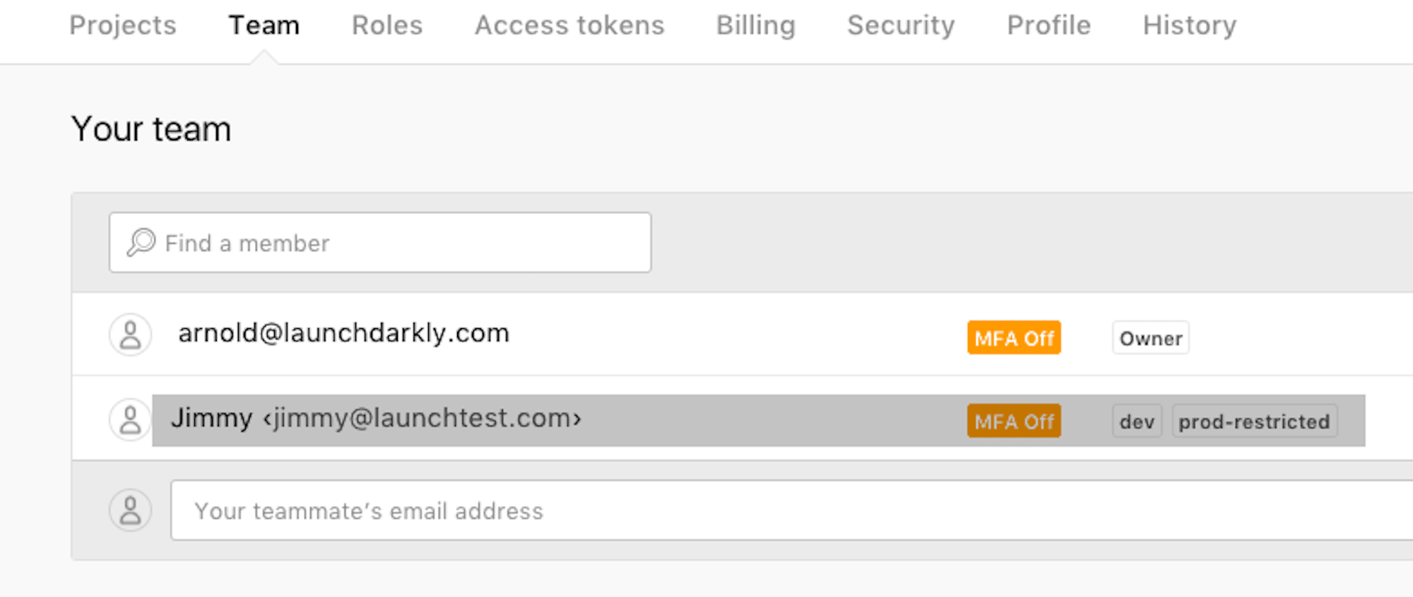This screenshot has width=1413, height=597.
Task: View the History tab
Action: tap(1190, 25)
